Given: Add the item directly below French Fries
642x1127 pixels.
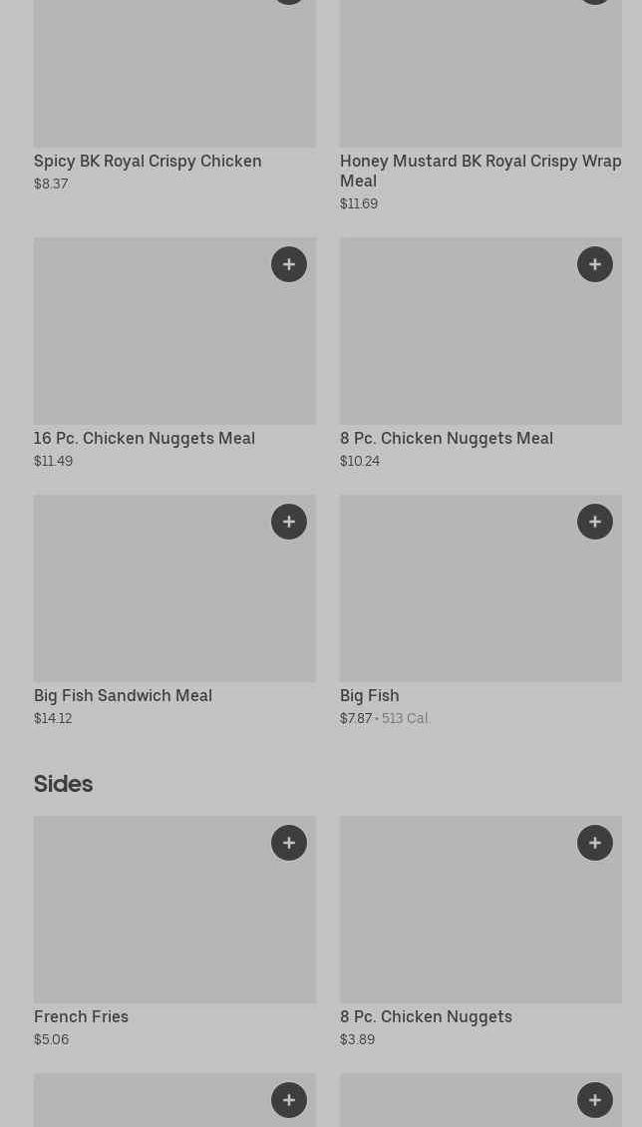Looking at the screenshot, I should (x=289, y=1100).
